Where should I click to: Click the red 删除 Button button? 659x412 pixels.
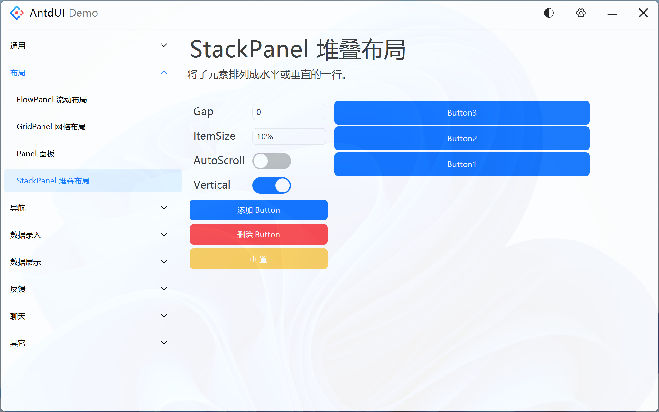(x=258, y=234)
